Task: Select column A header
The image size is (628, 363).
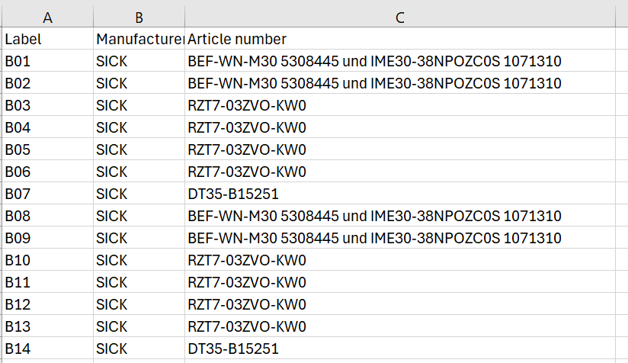Action: [x=48, y=17]
